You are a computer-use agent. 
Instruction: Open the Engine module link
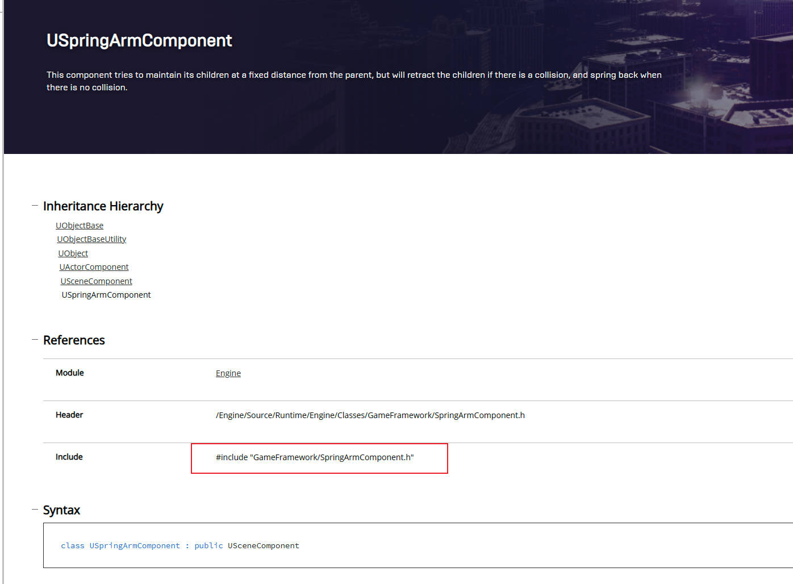[x=228, y=373]
